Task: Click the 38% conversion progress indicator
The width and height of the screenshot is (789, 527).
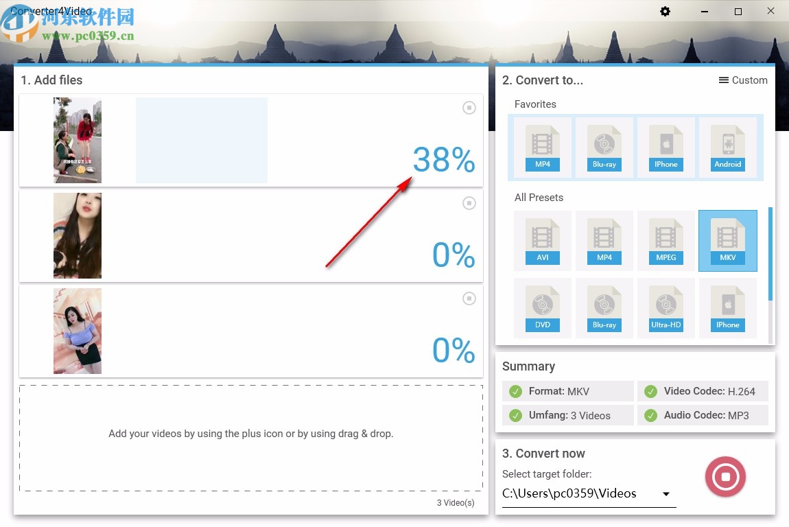Action: coord(443,159)
